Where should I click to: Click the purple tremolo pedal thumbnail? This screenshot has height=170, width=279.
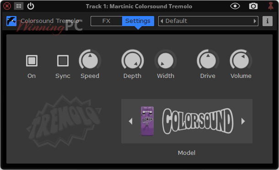click(x=147, y=121)
